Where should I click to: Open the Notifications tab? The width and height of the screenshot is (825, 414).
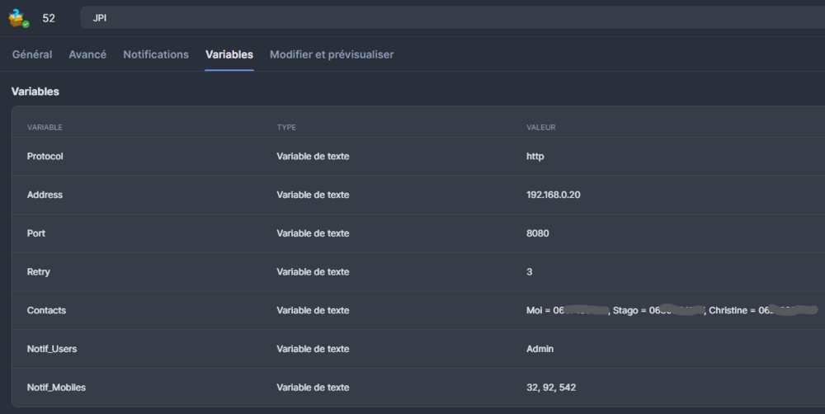(156, 54)
